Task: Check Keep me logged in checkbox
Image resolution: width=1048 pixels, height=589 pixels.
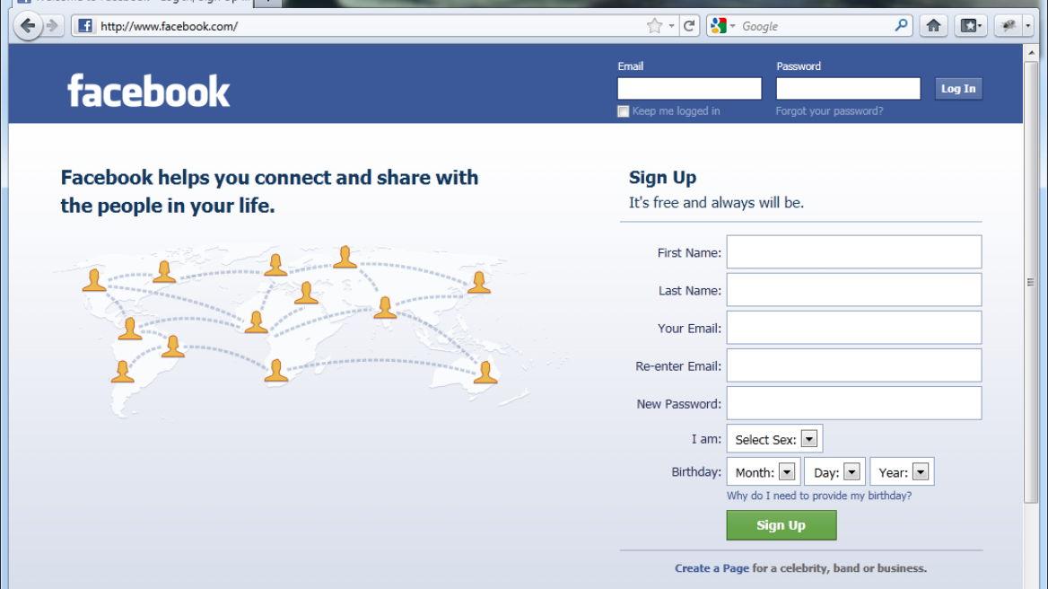Action: click(x=623, y=111)
